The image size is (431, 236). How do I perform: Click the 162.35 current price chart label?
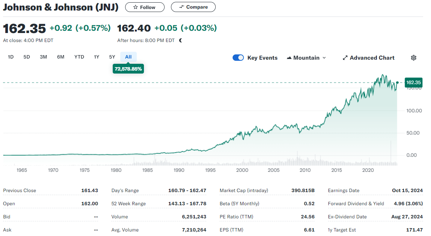tap(413, 83)
